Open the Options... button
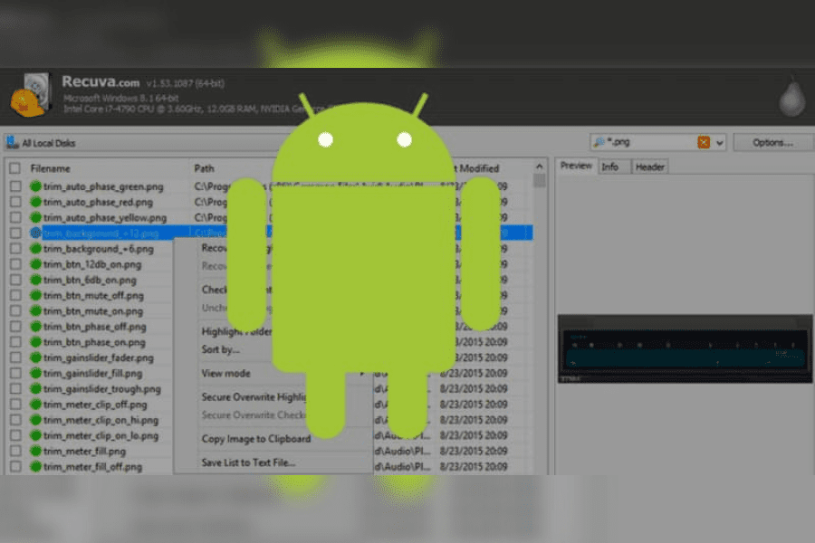 pyautogui.click(x=772, y=142)
